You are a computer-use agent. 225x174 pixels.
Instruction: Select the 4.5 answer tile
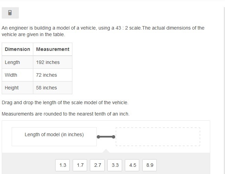132,165
